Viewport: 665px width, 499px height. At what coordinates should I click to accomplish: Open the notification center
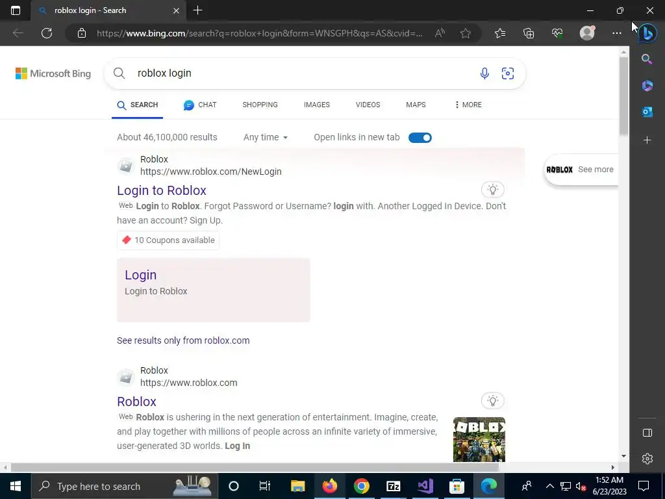644,486
